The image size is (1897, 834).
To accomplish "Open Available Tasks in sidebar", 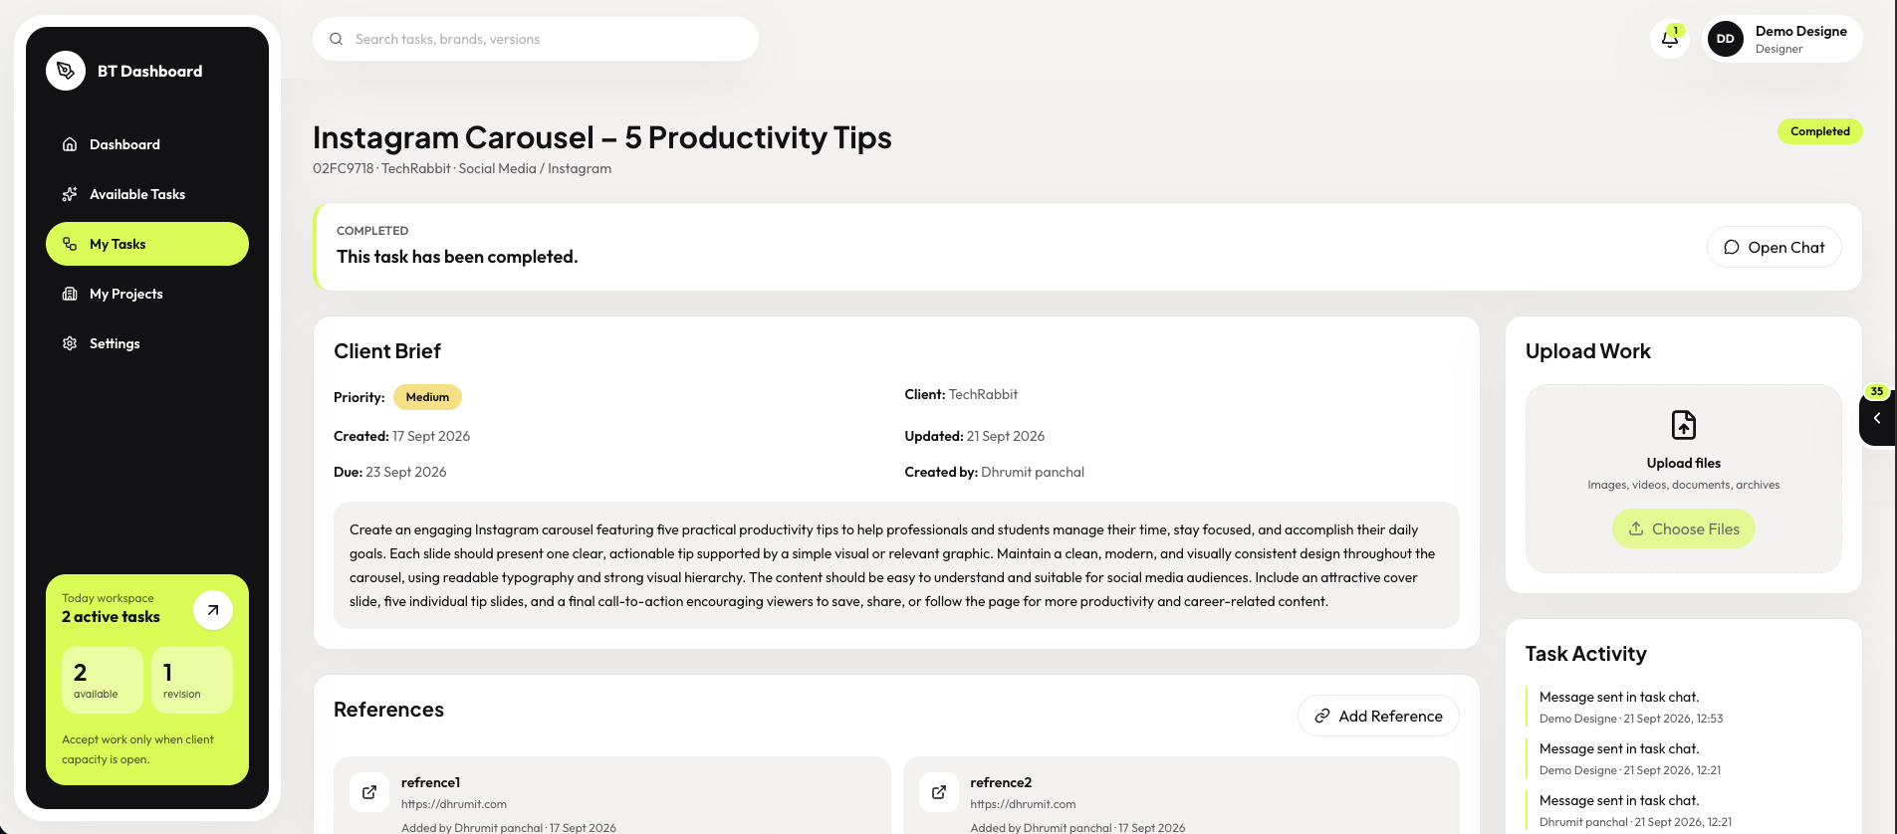I will click(147, 194).
